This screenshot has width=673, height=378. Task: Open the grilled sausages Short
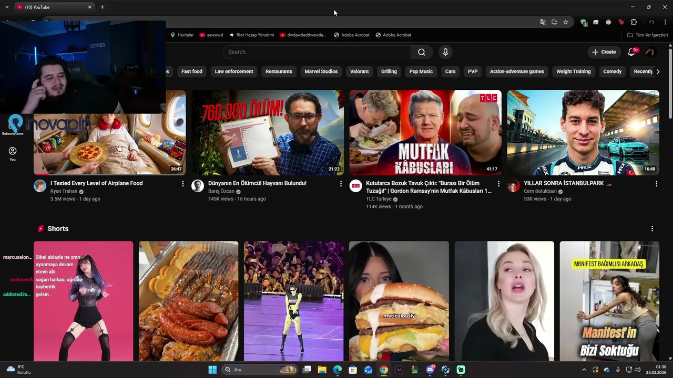[x=188, y=301]
